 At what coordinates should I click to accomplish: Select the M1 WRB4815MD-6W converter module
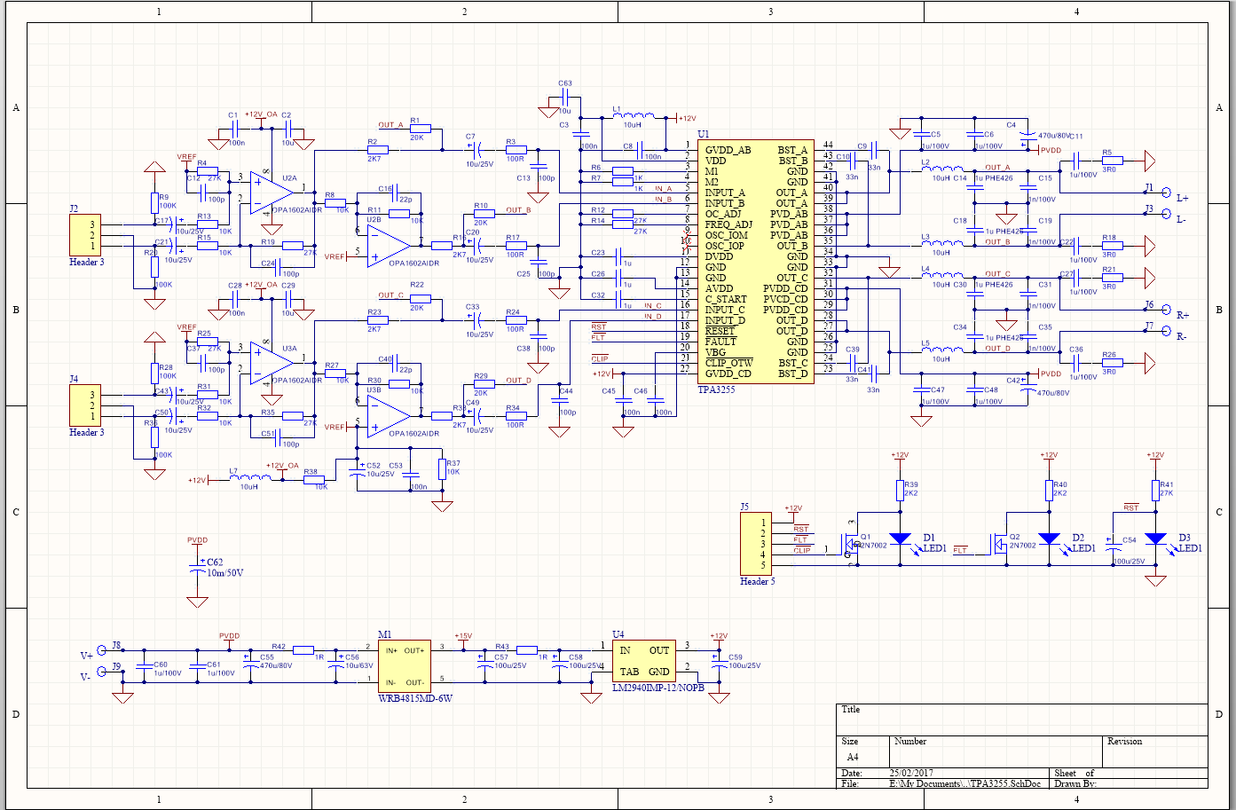[x=405, y=666]
